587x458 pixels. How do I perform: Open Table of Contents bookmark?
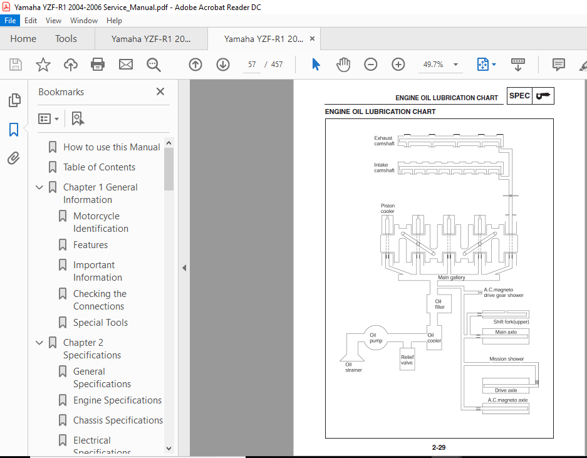click(99, 167)
